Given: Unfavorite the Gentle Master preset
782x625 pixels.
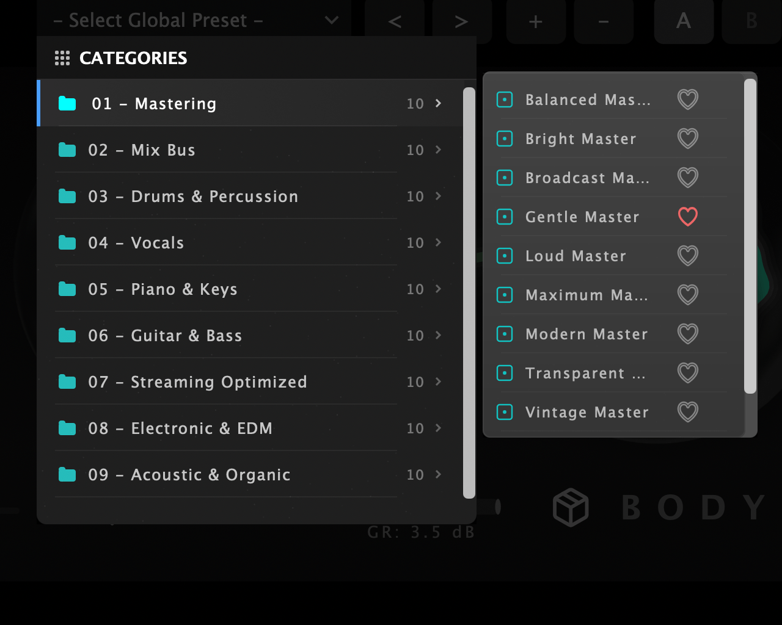Looking at the screenshot, I should 687,217.
